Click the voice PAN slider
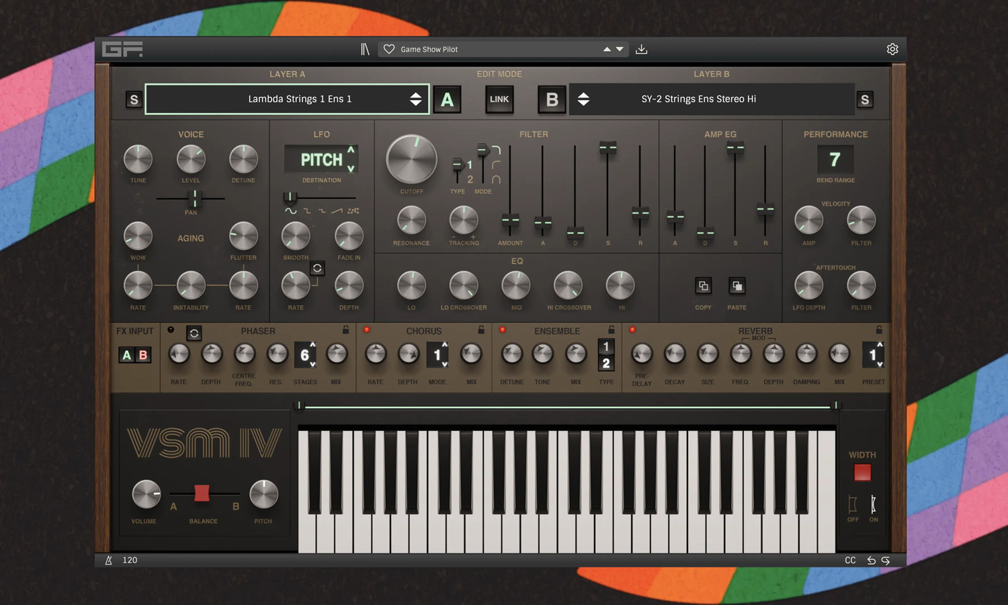This screenshot has width=1008, height=605. point(195,198)
